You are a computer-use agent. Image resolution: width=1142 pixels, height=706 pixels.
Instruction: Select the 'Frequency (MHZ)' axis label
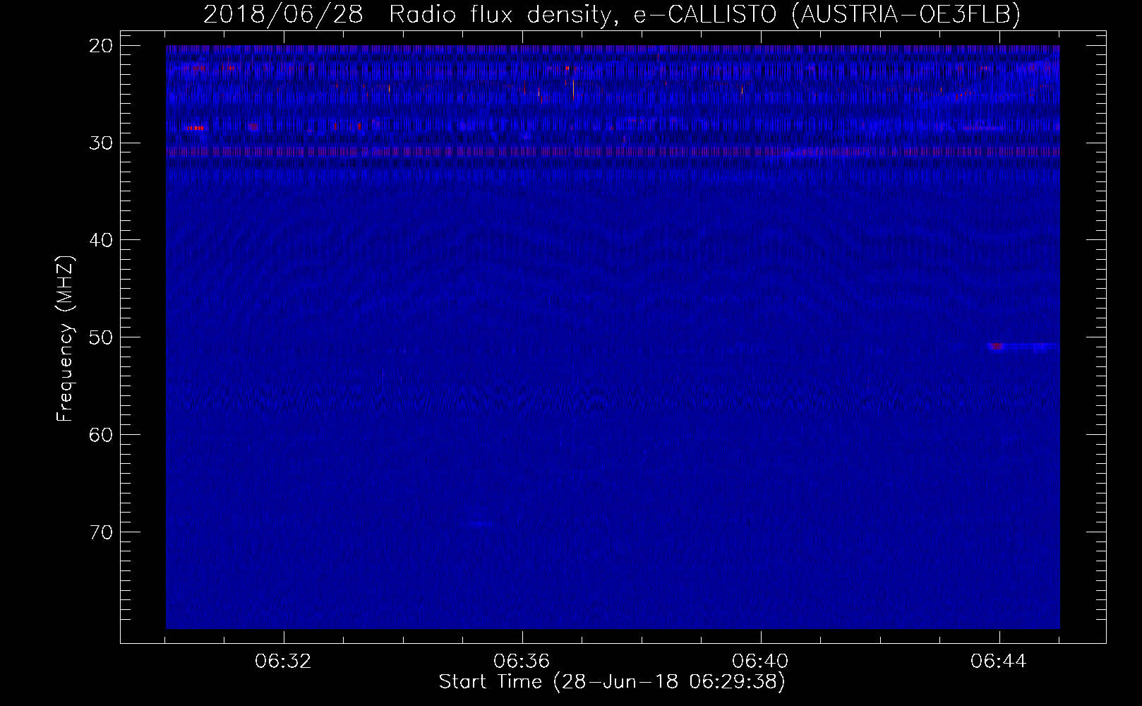click(65, 339)
